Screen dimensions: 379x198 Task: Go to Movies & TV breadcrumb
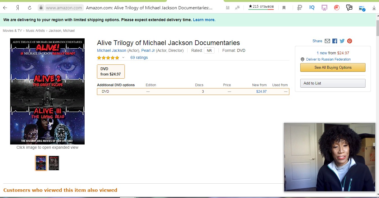pos(12,31)
